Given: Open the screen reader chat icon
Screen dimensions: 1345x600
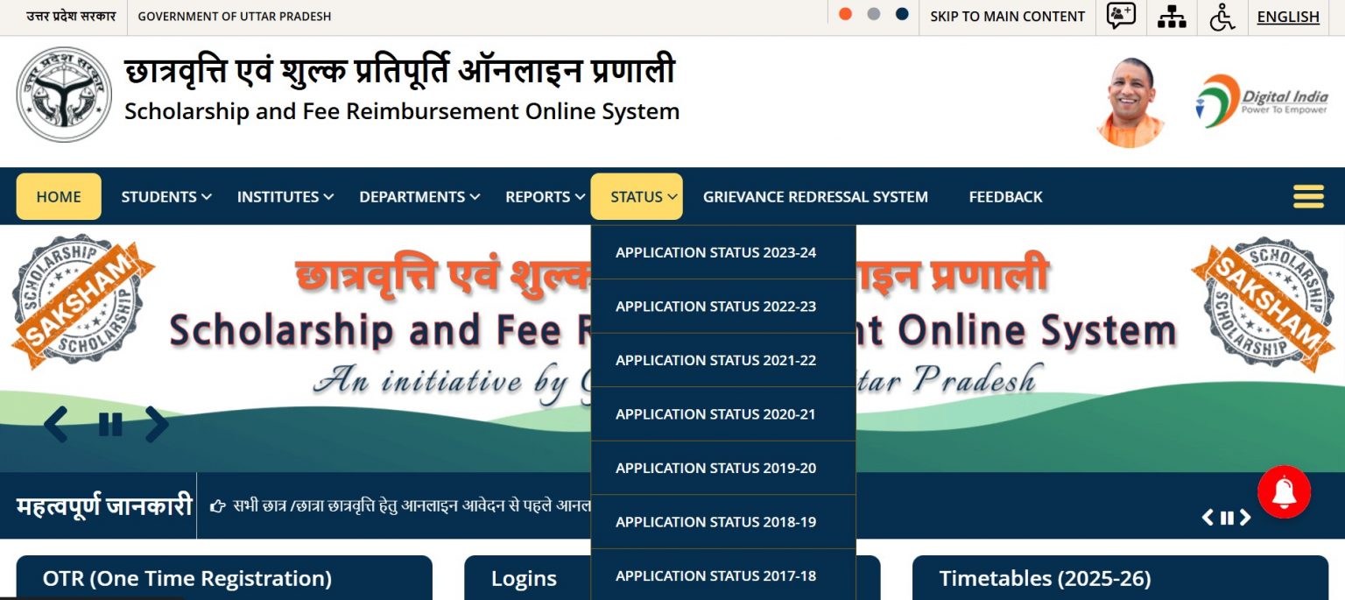Looking at the screenshot, I should (x=1121, y=16).
